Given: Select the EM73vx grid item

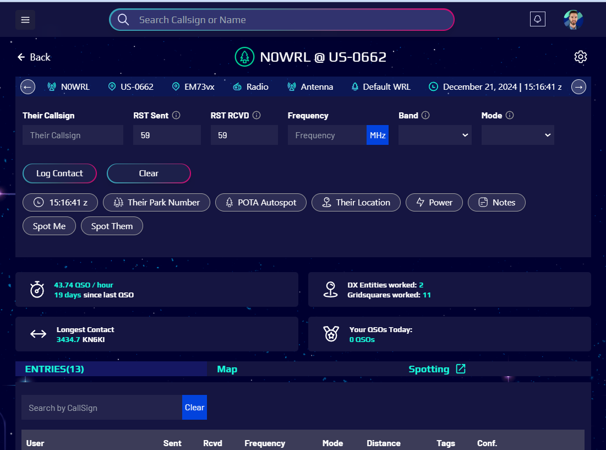Looking at the screenshot, I should coord(193,86).
